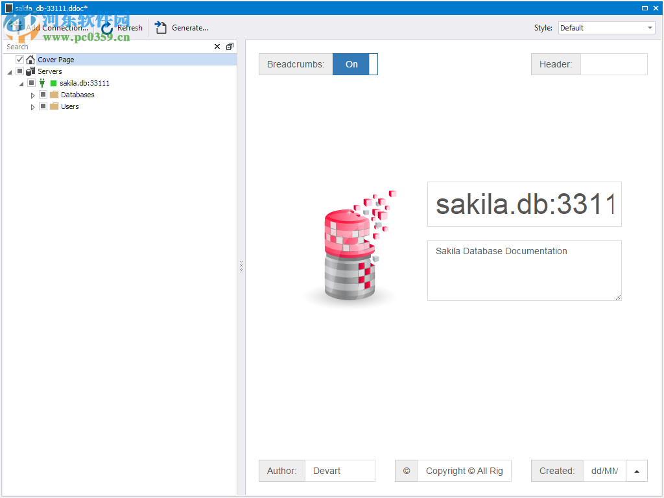The width and height of the screenshot is (664, 498).
Task: Click the server database icon beside Servers
Action: point(30,71)
